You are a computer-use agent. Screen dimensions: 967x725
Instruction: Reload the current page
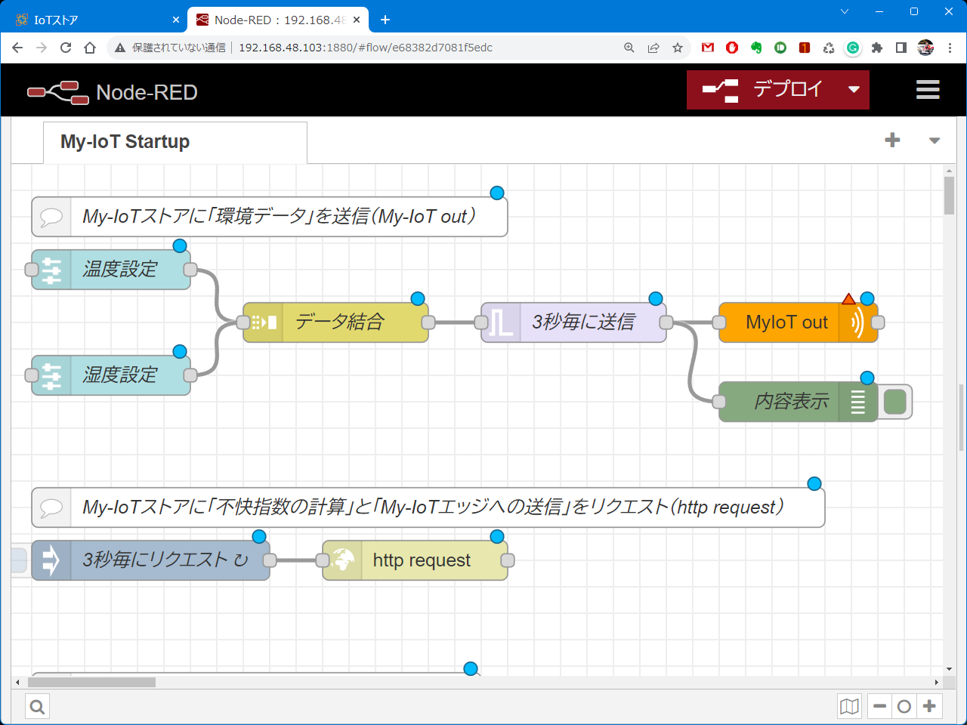(x=66, y=48)
